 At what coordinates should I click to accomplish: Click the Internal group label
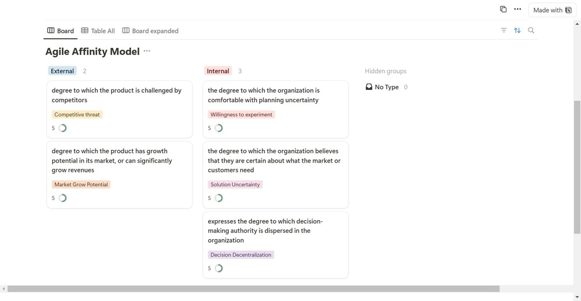218,71
